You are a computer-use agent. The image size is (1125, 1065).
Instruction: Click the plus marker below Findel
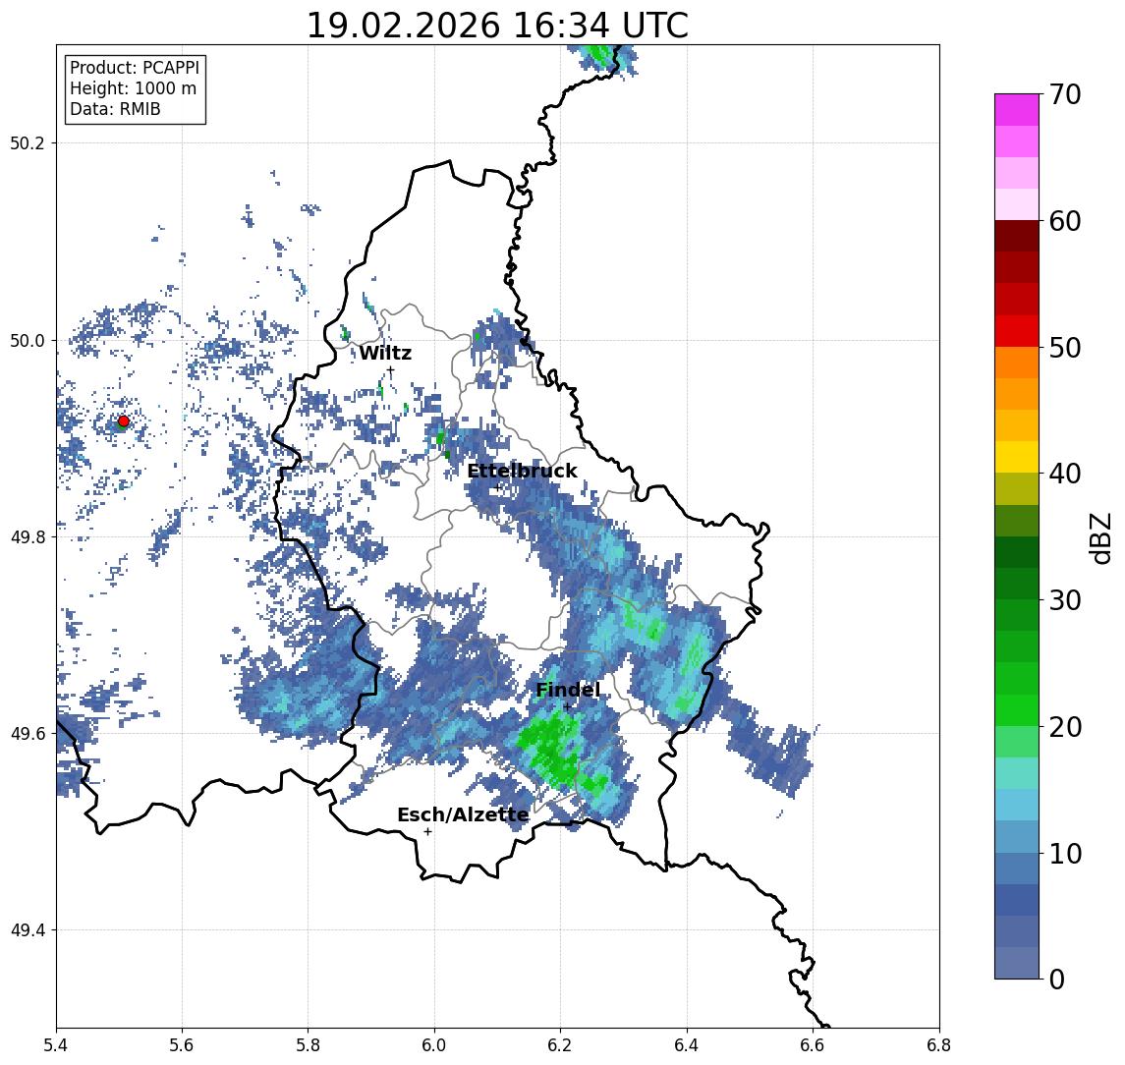(567, 707)
